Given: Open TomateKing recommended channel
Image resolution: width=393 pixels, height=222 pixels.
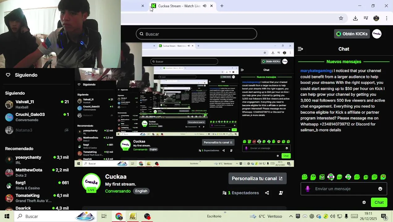Looking at the screenshot, I should tap(37, 198).
